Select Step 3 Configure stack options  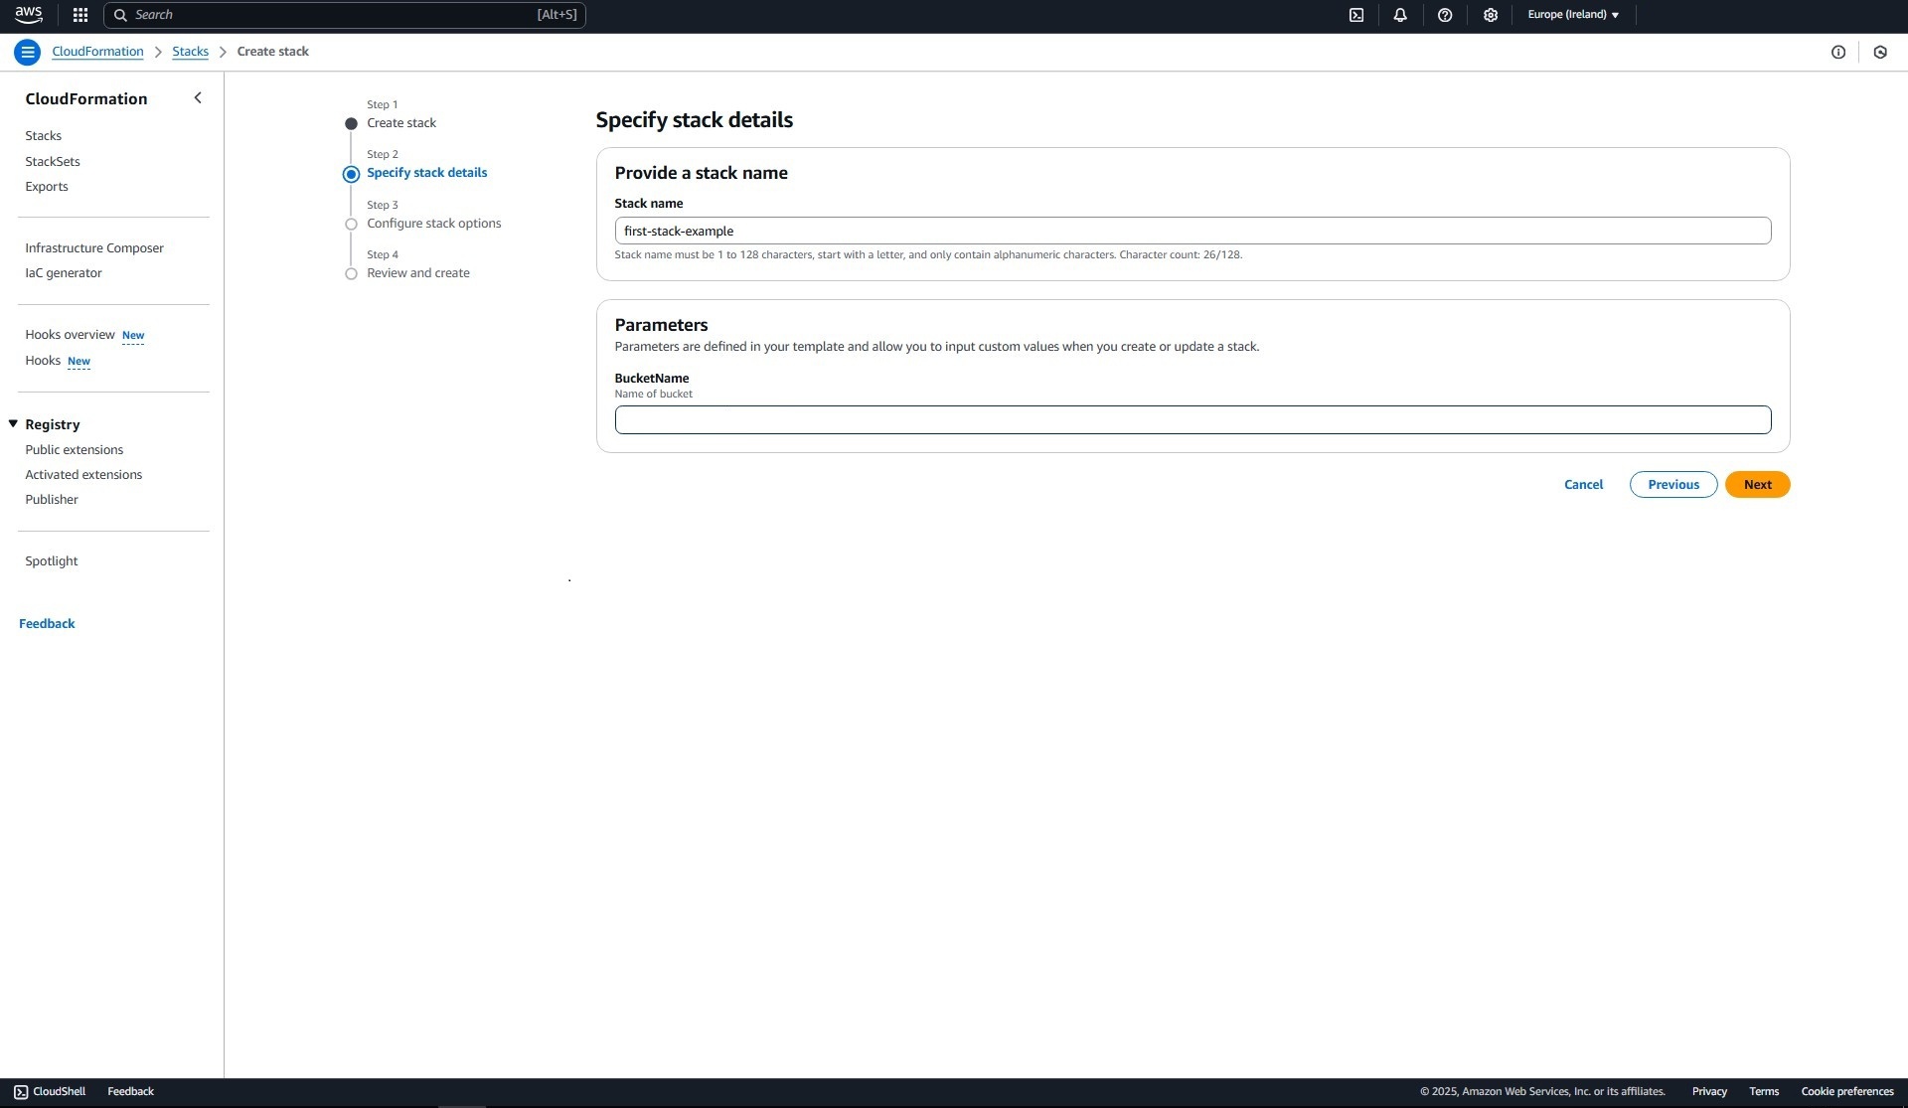click(433, 224)
